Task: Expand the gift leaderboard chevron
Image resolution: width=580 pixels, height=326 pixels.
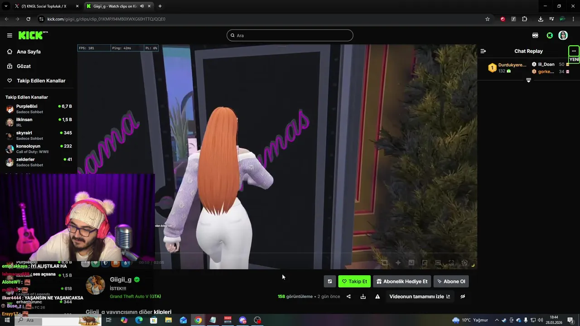Action: 528,80
